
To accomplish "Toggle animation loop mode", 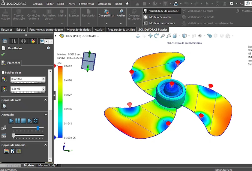I will pos(36,121).
